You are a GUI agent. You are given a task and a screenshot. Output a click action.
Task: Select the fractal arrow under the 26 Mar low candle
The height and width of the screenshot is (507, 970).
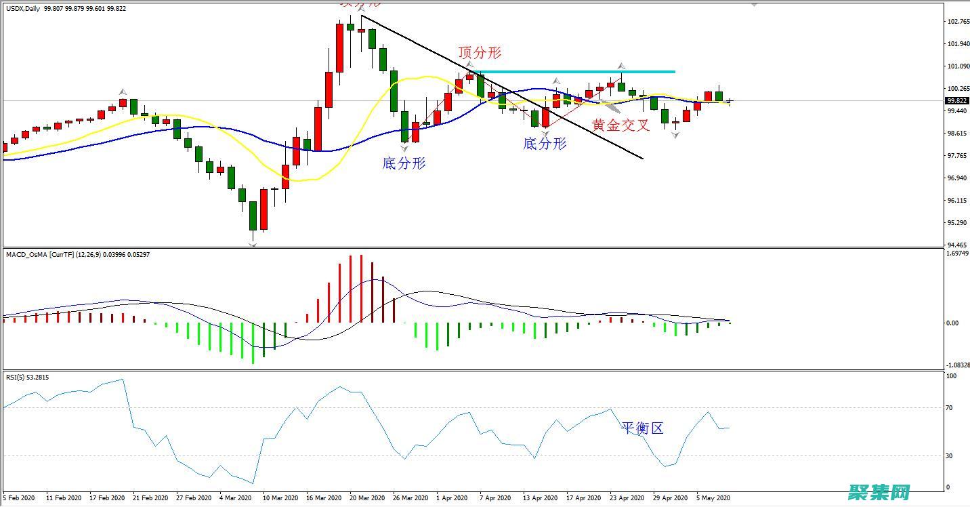click(404, 147)
